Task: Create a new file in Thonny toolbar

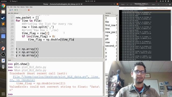Action: click(x=8, y=10)
